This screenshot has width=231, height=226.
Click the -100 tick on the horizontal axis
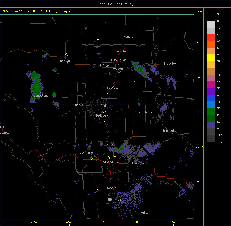[33, 223]
